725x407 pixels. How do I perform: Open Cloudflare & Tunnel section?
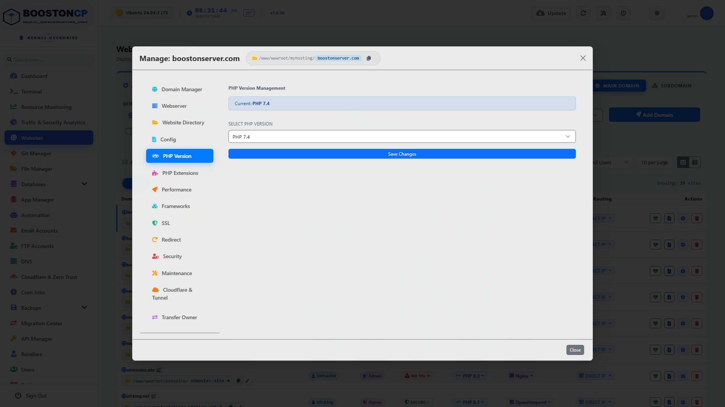point(180,294)
